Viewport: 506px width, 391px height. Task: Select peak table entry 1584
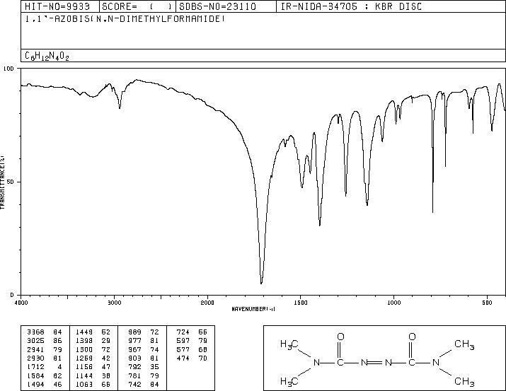point(44,375)
